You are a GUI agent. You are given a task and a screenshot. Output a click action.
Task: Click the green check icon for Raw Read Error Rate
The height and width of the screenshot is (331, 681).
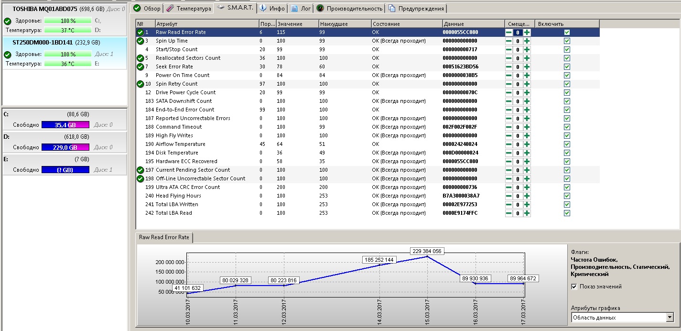pos(140,32)
